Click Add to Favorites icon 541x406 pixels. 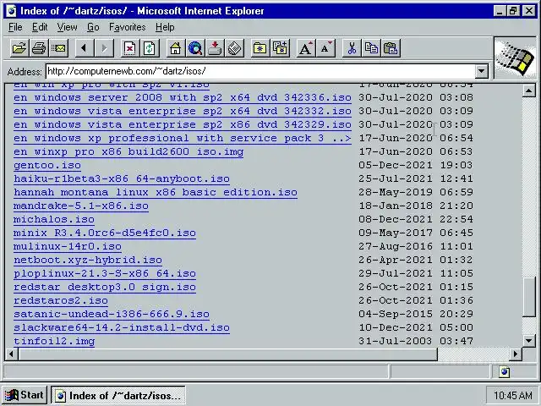pyautogui.click(x=280, y=48)
